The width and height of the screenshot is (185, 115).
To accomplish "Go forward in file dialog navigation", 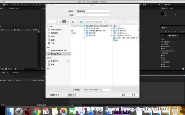I will point(52,22).
